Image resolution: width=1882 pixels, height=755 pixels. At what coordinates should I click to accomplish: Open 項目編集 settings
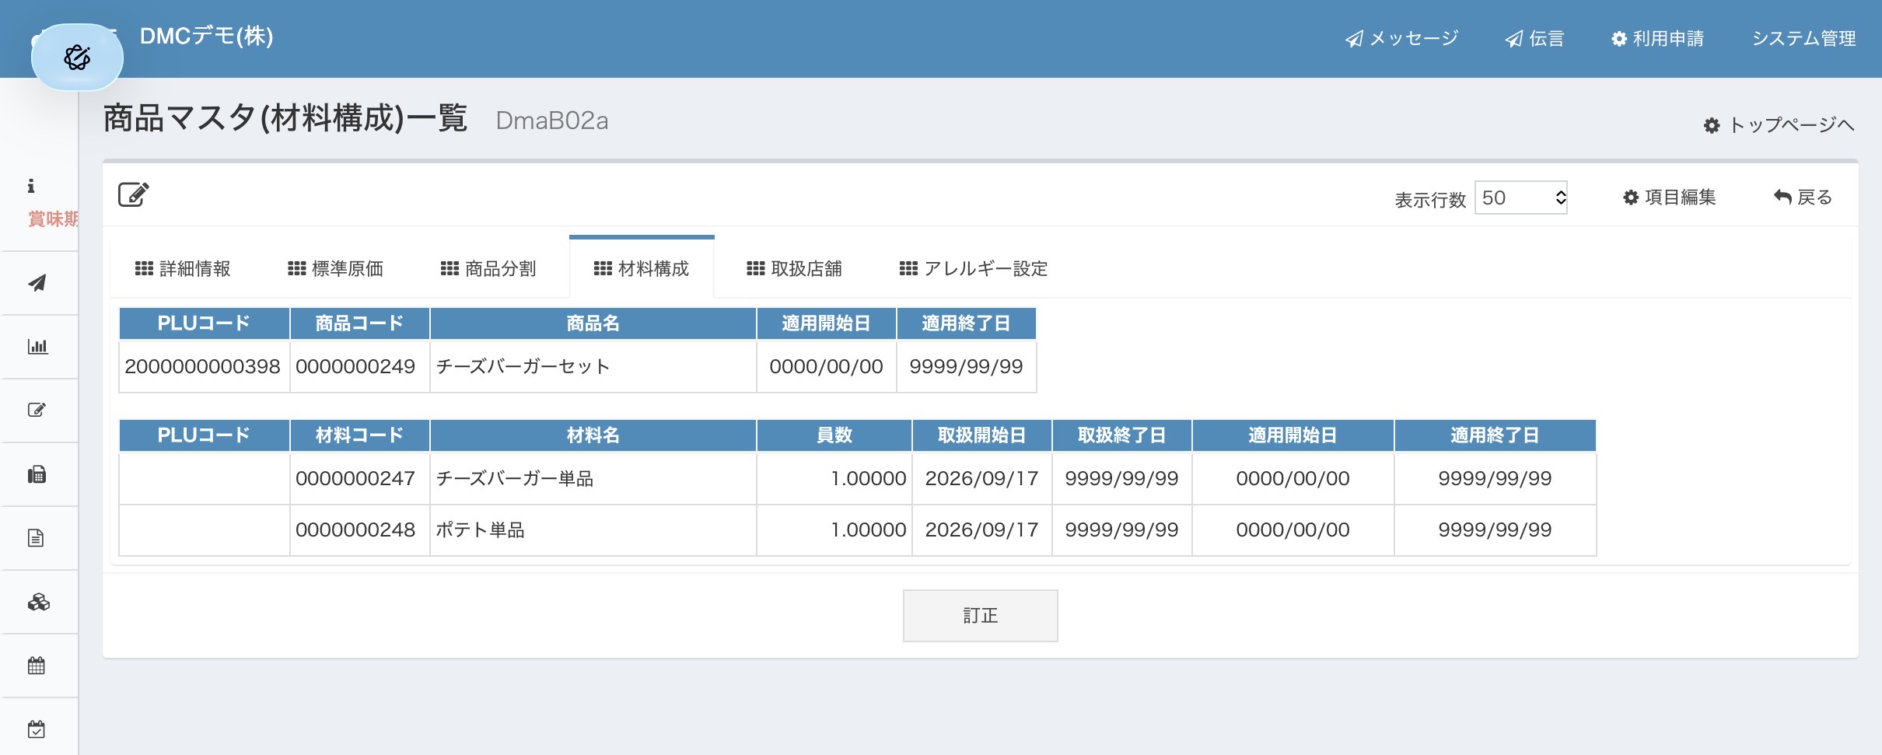(1669, 197)
